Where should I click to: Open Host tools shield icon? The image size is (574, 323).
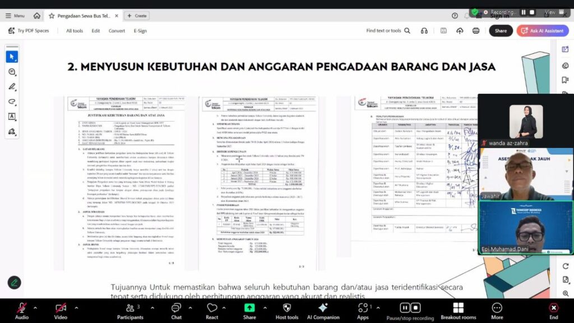click(286, 310)
